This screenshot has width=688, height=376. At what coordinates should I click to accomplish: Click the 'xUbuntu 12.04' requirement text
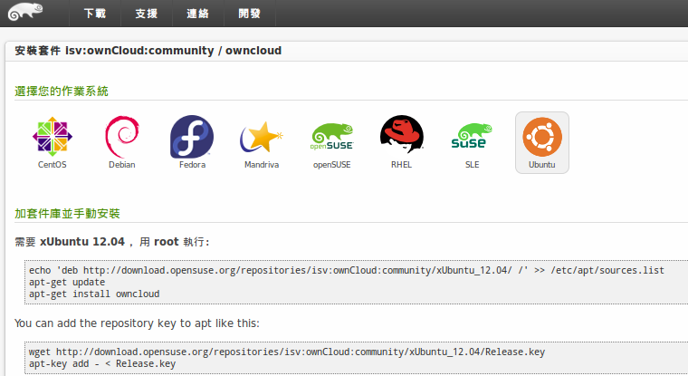point(82,242)
